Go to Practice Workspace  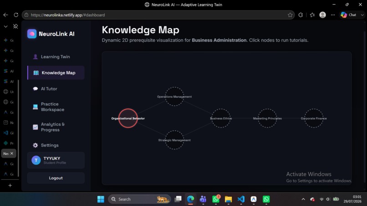click(x=56, y=106)
